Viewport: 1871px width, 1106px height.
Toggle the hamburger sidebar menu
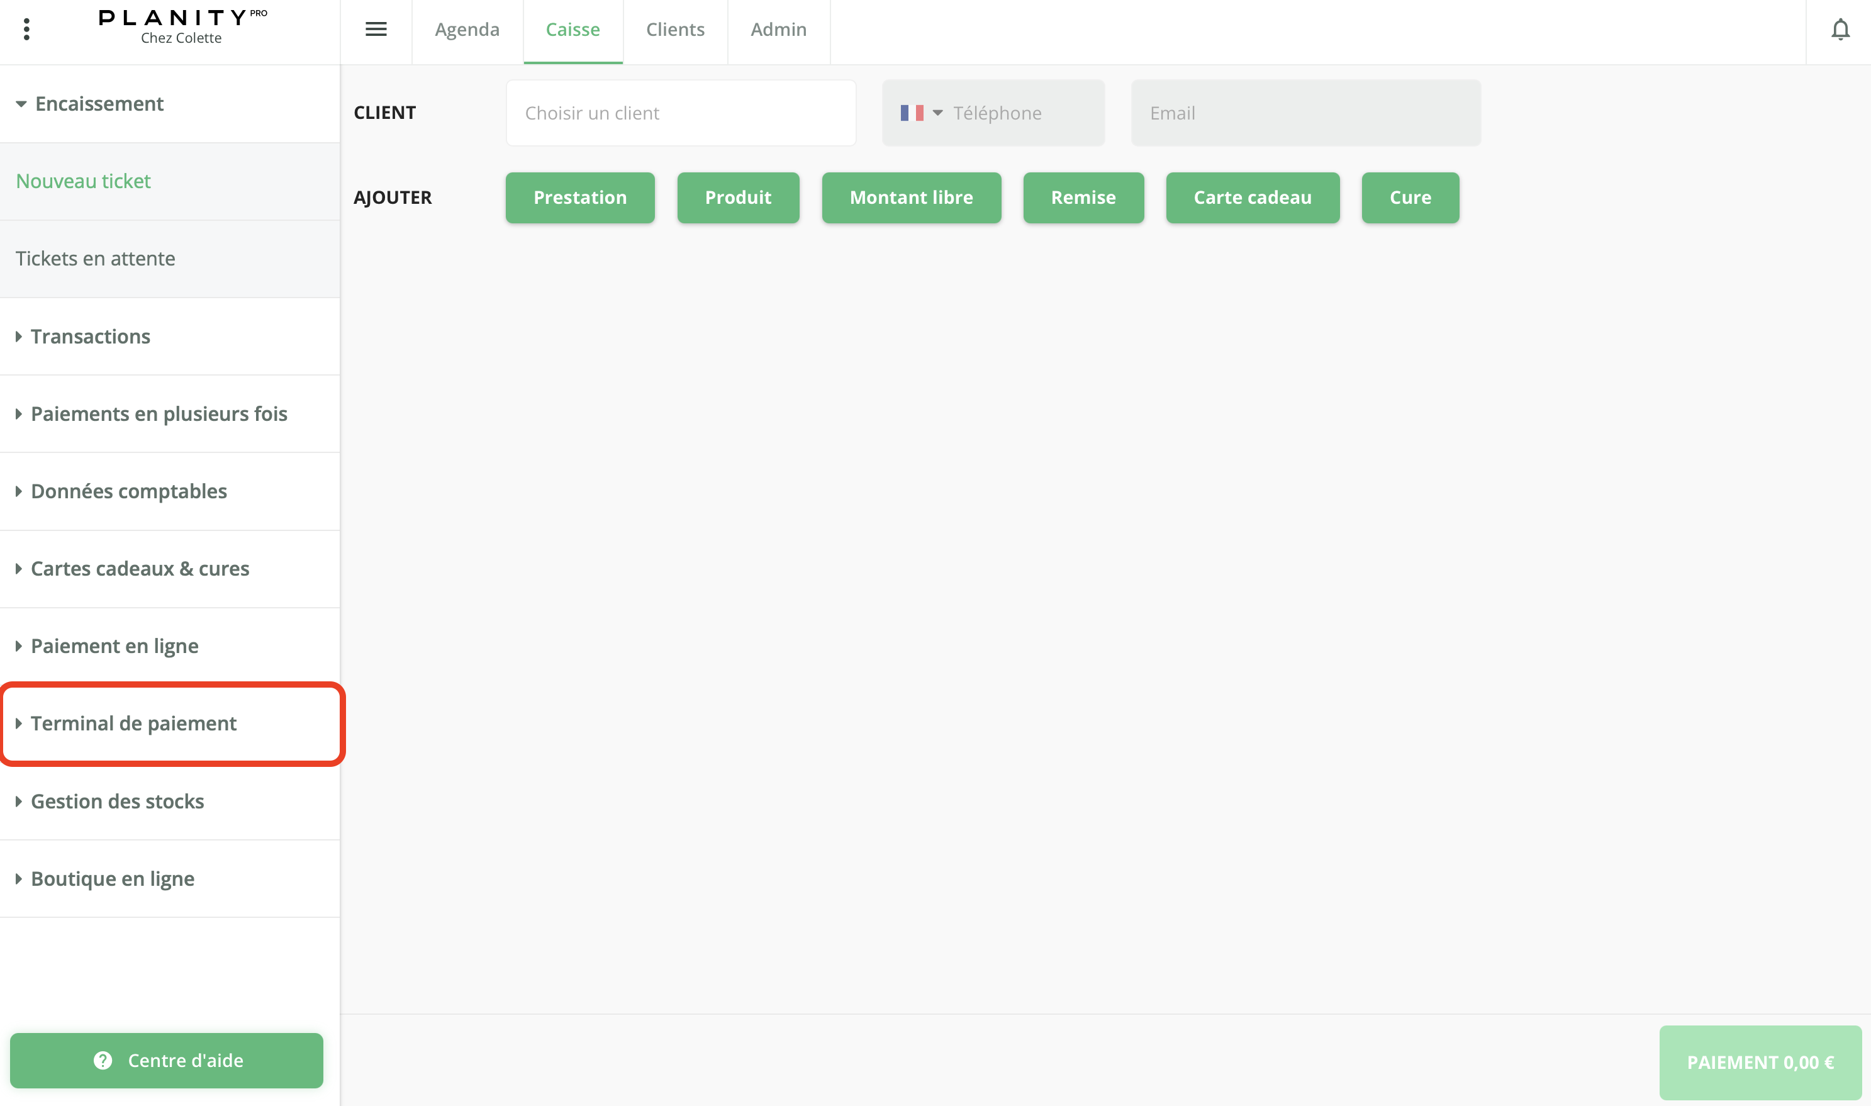pos(376,29)
